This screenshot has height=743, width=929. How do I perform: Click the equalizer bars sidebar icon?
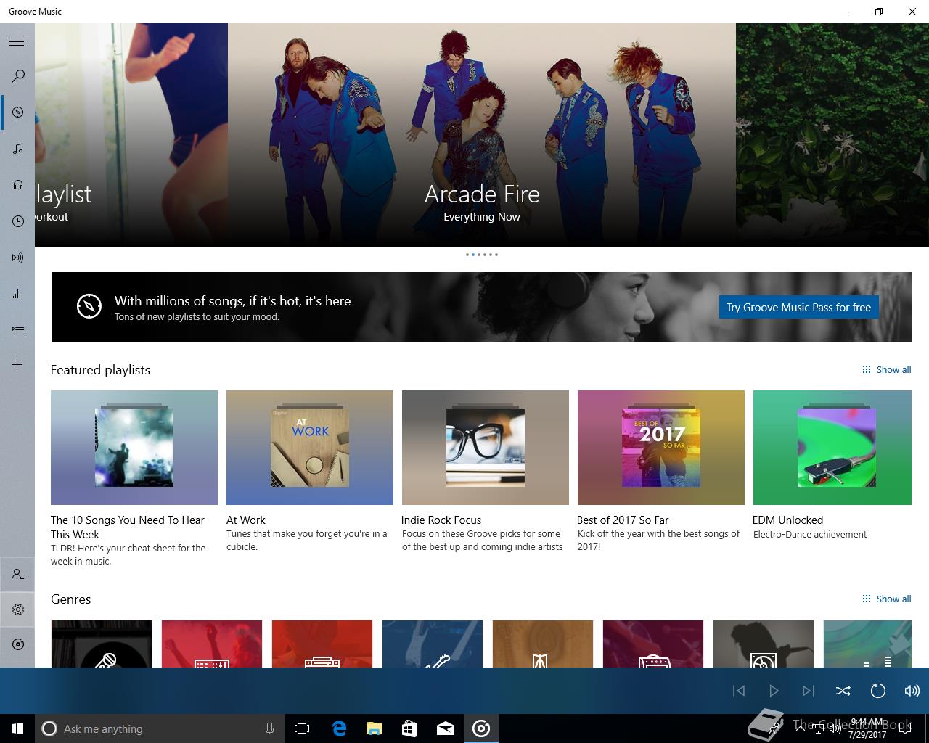click(x=18, y=294)
